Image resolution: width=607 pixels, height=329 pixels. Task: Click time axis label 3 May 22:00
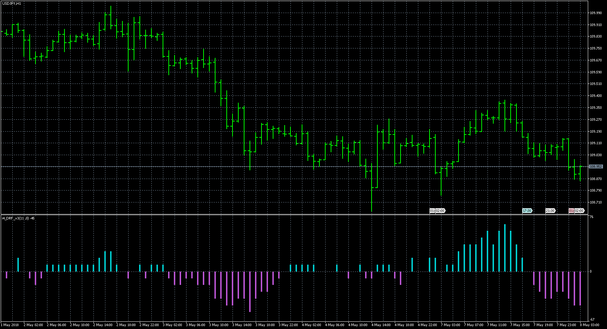click(288, 325)
